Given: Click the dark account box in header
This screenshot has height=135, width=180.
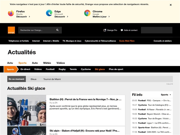Looking at the screenshot, I should click(157, 30).
